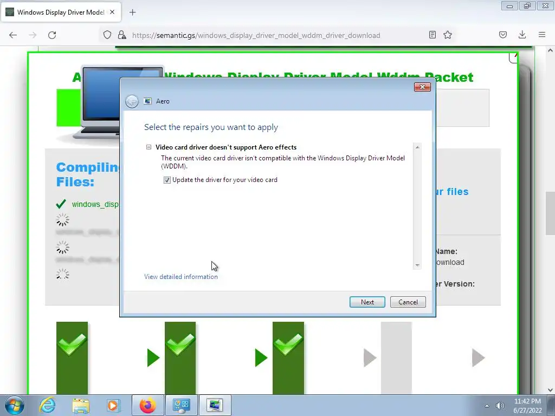Click the first green checkmark step box
Viewport: 555px width, 416px height.
click(x=72, y=357)
